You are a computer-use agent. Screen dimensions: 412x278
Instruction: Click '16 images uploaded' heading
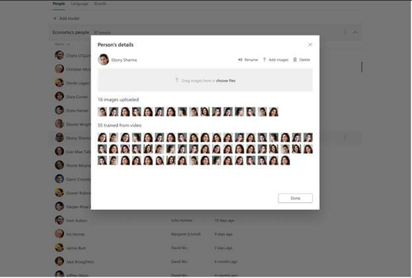pyautogui.click(x=118, y=100)
